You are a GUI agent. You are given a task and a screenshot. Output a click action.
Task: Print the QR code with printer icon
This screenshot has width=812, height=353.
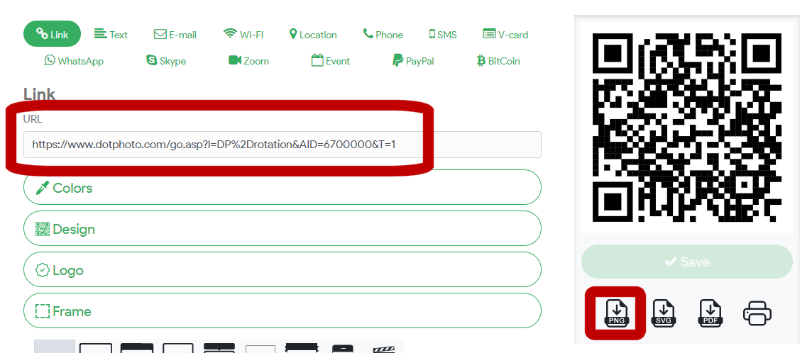757,313
